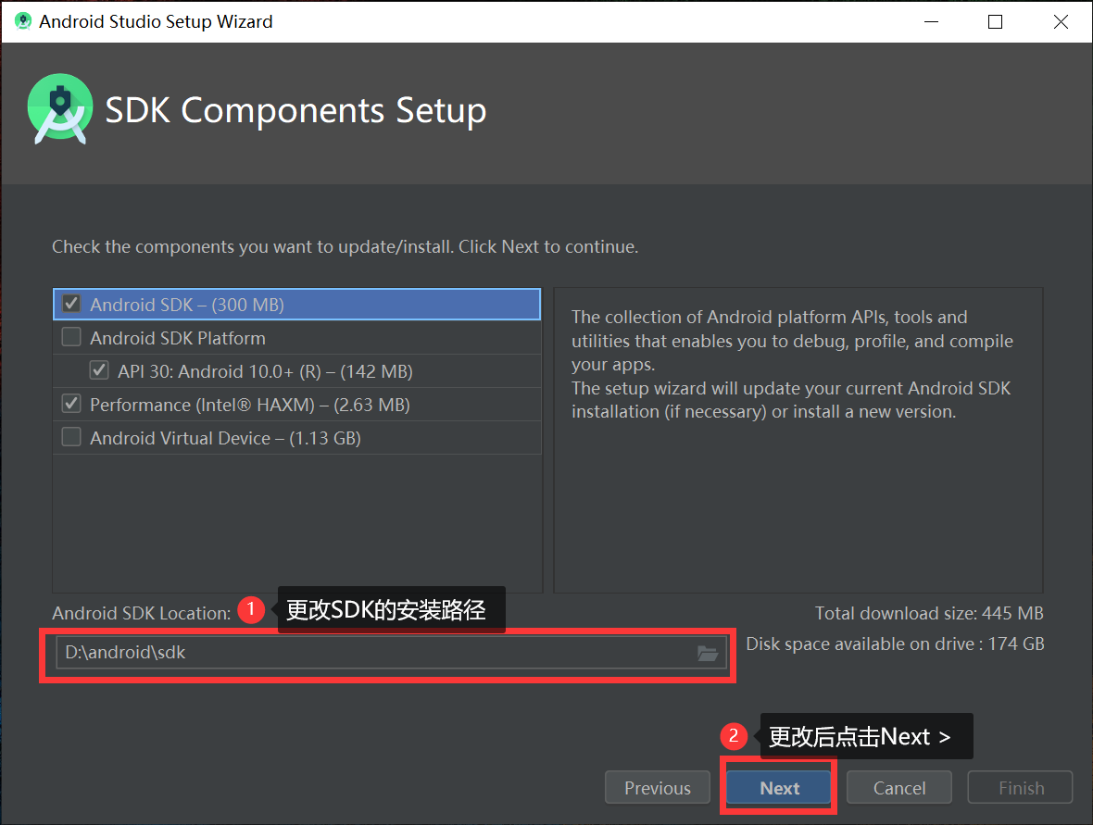Click the folder browse icon in SDK location field
This screenshot has height=825, width=1093.
(708, 653)
